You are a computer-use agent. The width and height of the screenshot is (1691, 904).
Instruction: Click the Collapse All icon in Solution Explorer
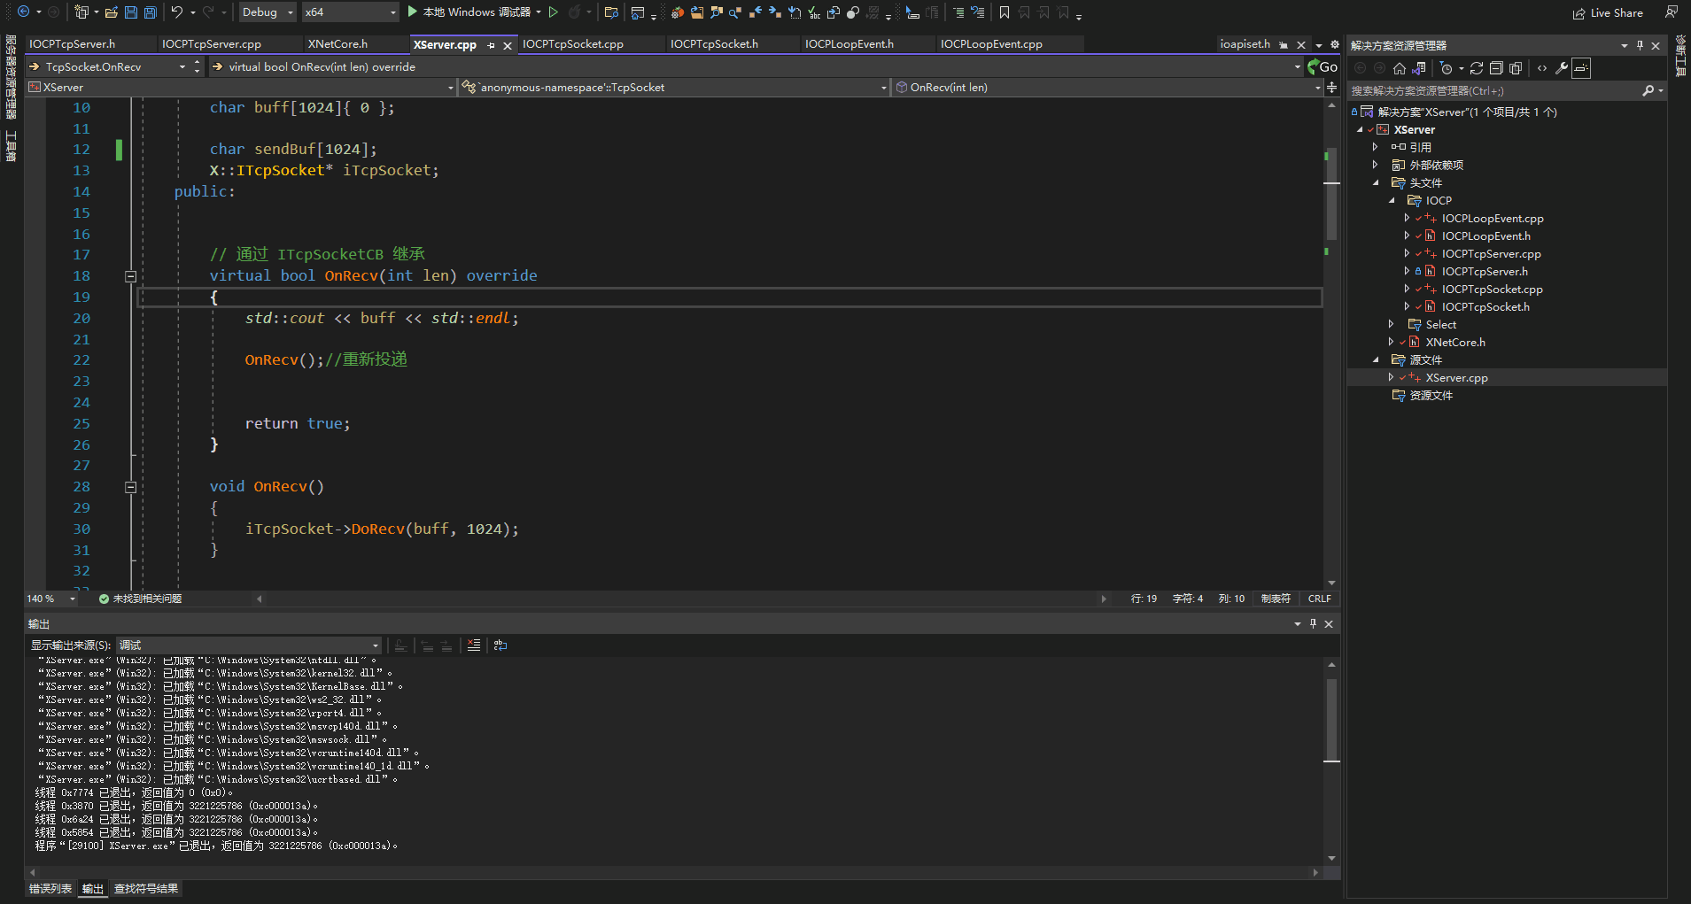[x=1496, y=68]
